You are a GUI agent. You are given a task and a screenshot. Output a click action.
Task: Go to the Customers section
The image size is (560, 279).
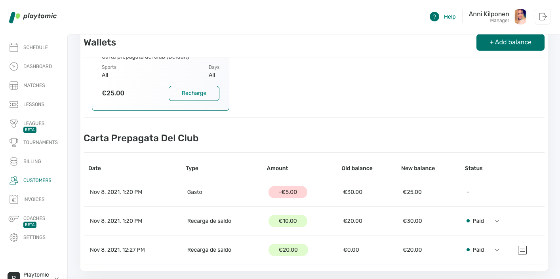37,180
